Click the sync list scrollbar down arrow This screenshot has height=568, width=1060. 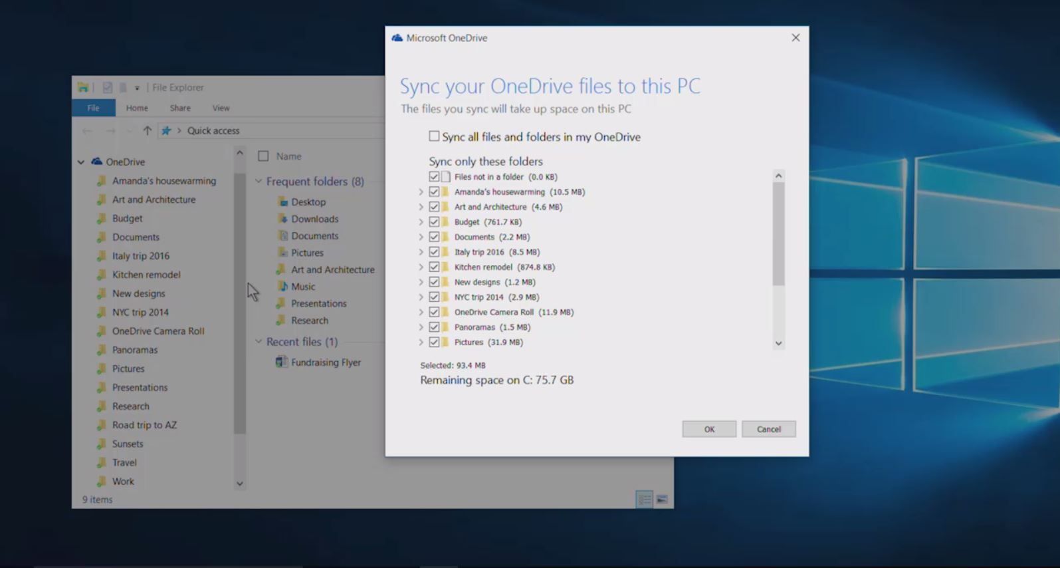point(778,343)
